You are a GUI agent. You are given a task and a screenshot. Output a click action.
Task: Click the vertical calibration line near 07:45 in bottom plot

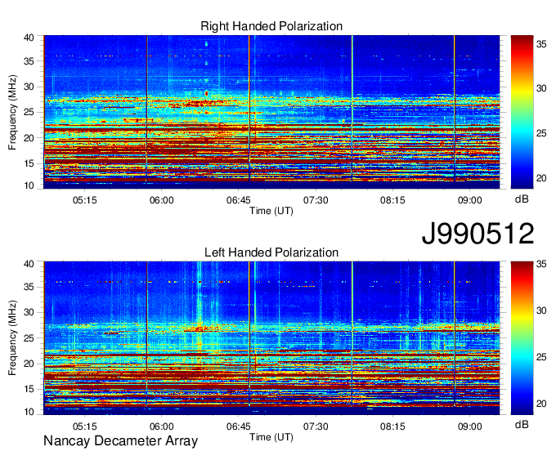click(352, 334)
